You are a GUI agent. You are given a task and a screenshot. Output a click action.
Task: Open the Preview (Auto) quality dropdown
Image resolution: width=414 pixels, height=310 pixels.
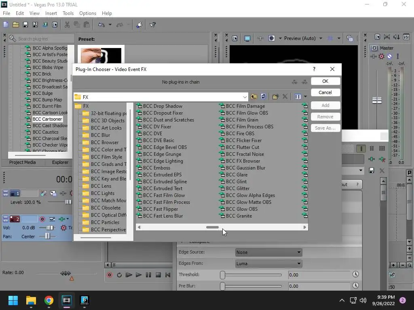(x=321, y=38)
